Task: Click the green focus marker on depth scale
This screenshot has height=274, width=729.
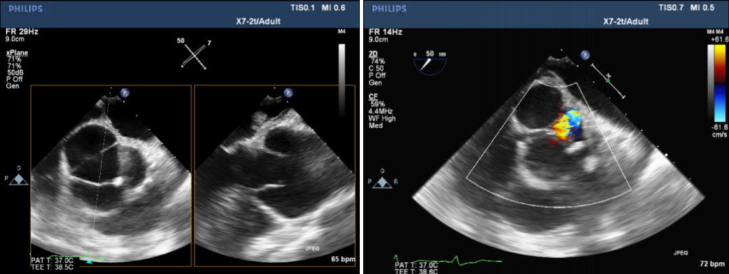Action: (607, 80)
